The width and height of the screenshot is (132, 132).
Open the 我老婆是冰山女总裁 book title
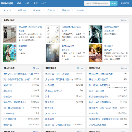point(71,27)
